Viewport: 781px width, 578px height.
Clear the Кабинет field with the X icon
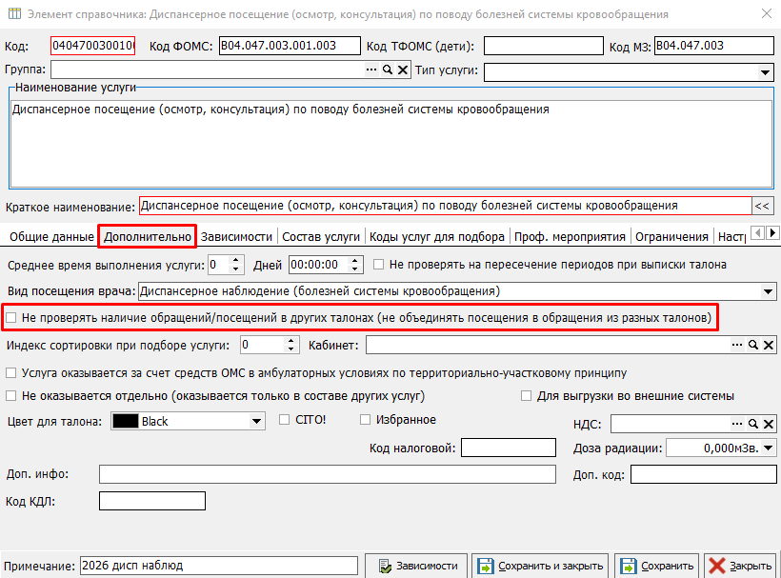tap(769, 345)
